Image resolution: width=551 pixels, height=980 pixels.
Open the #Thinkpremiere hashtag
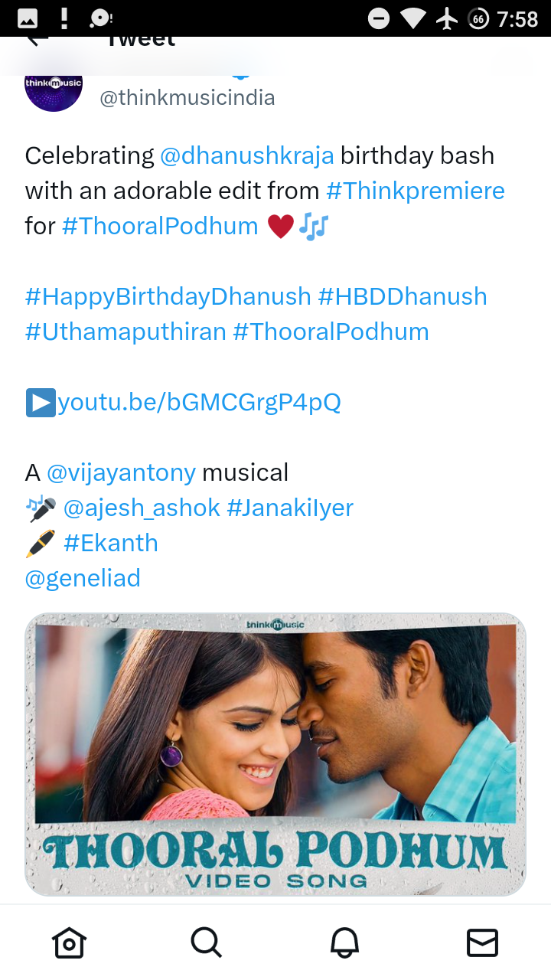click(416, 191)
